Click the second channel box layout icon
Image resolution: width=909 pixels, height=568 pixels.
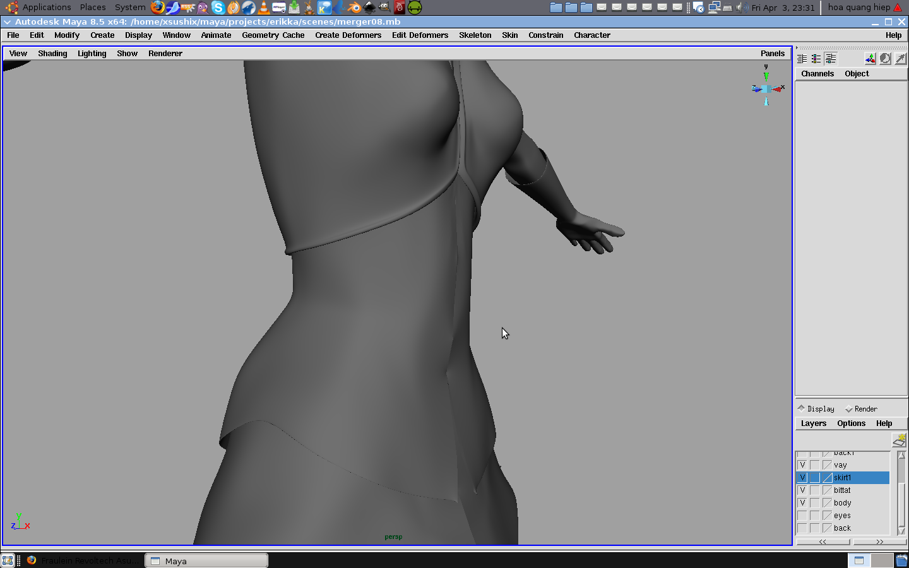(x=816, y=59)
